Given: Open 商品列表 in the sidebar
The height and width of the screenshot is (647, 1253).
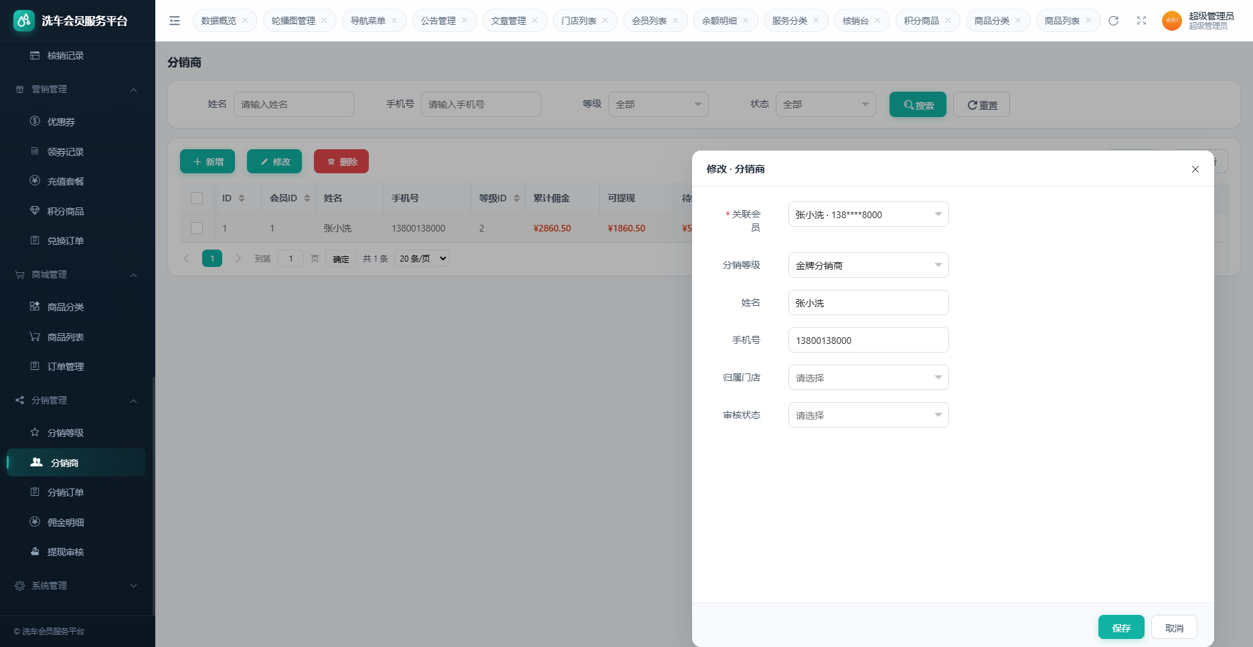Looking at the screenshot, I should pos(78,337).
